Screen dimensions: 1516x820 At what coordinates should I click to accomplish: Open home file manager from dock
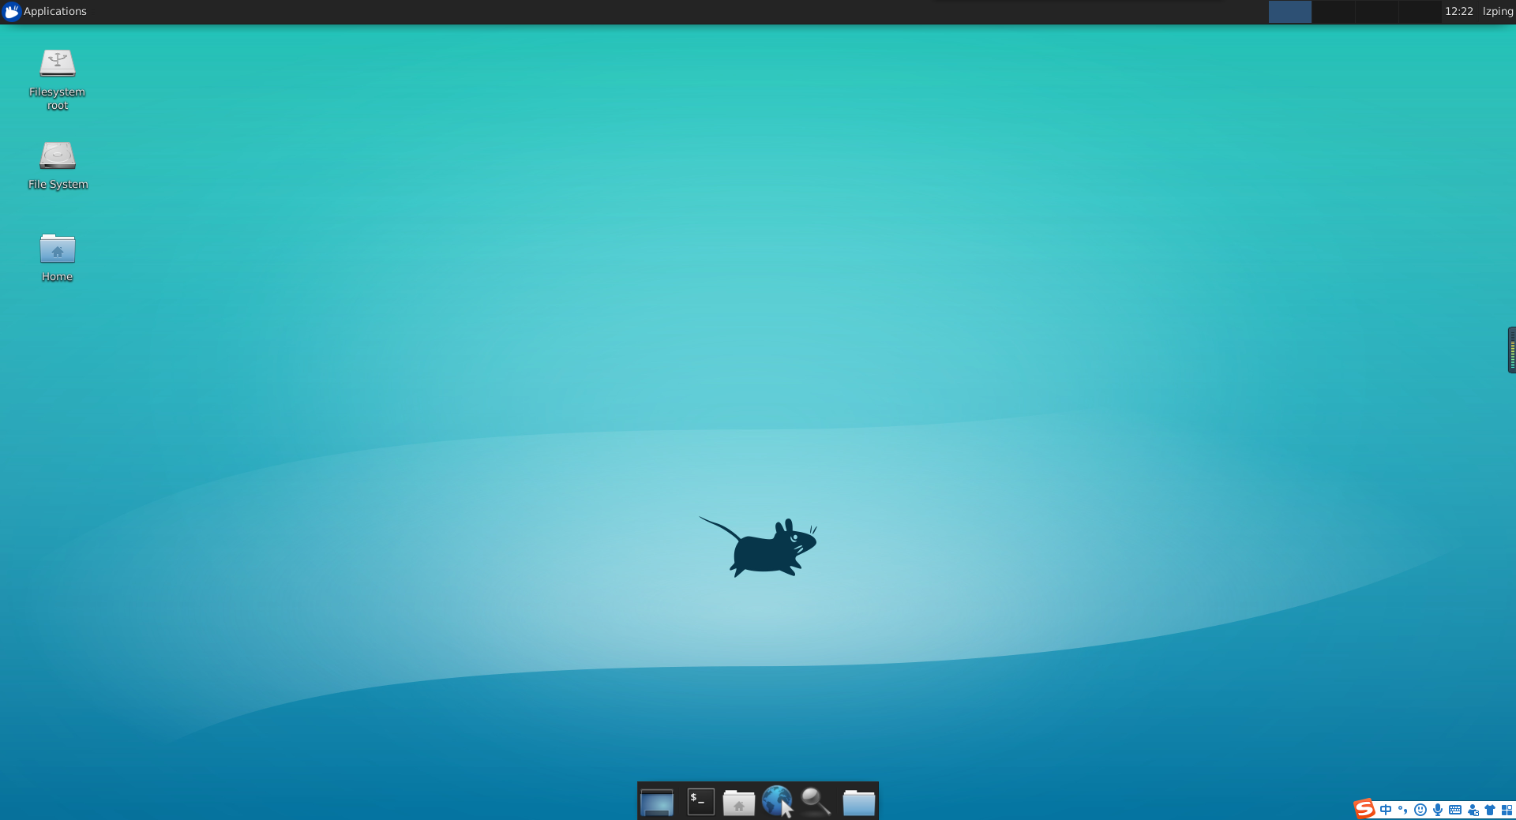(x=738, y=802)
